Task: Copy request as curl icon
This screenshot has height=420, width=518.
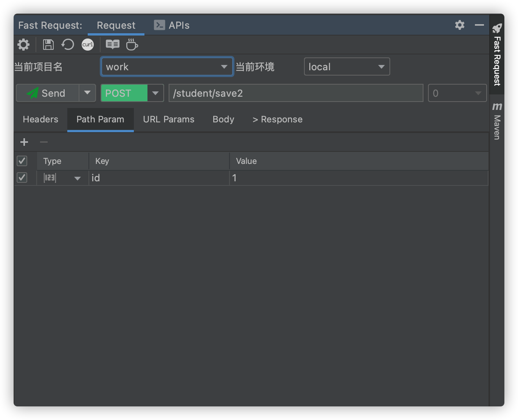Action: click(x=88, y=45)
